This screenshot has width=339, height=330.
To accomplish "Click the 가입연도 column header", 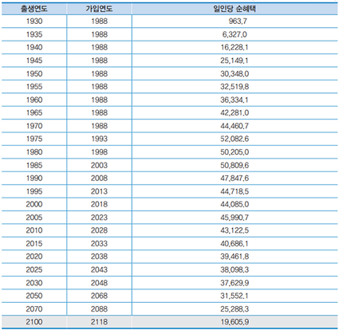I will click(99, 9).
